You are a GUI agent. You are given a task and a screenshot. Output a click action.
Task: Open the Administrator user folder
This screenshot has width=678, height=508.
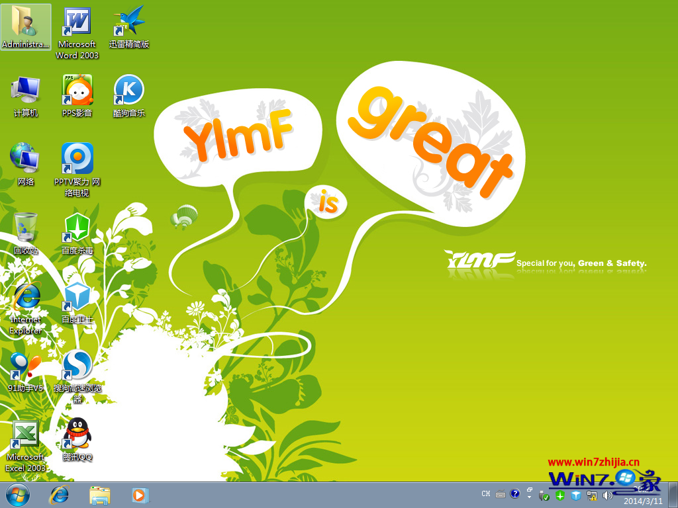coord(25,23)
